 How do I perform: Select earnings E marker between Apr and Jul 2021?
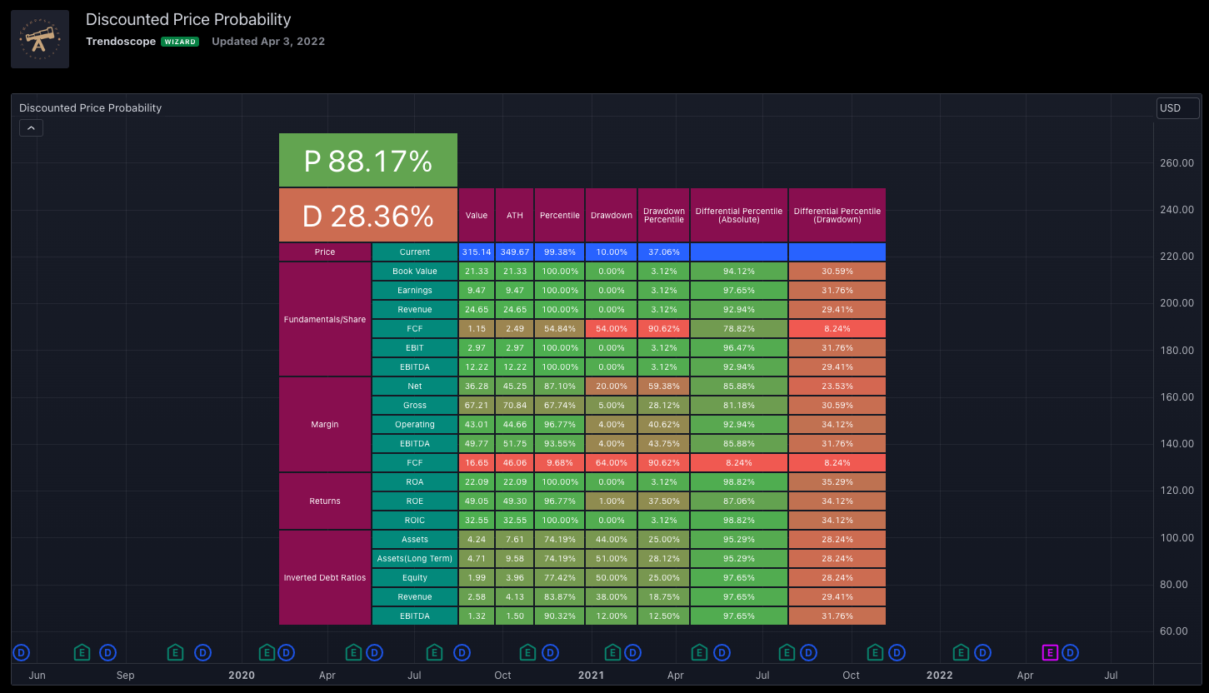tap(699, 652)
